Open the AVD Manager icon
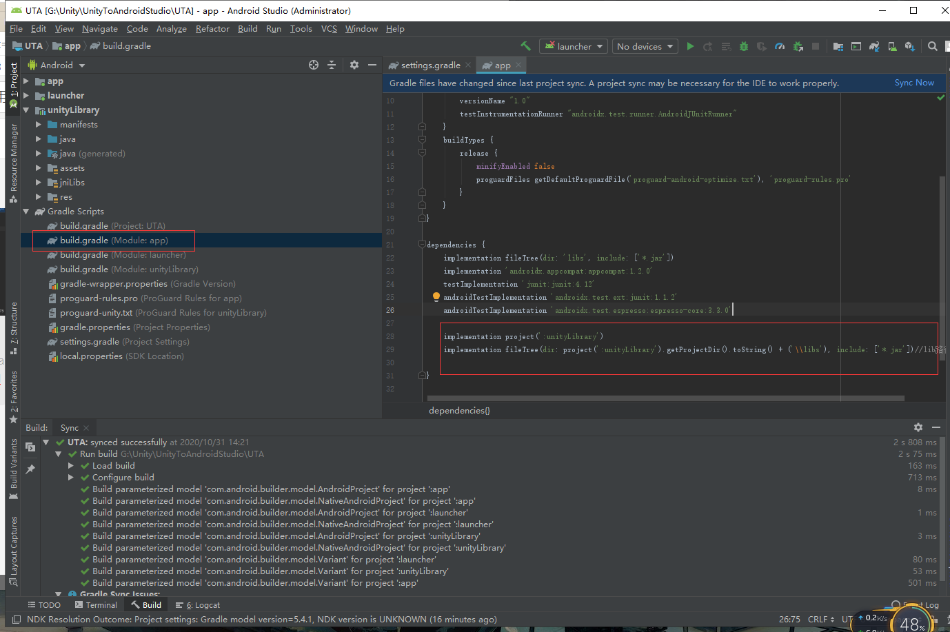 [892, 46]
